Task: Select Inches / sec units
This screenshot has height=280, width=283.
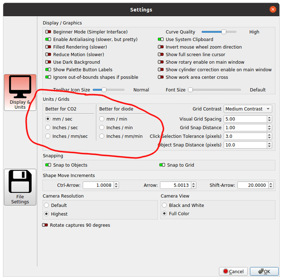Action: coord(48,128)
